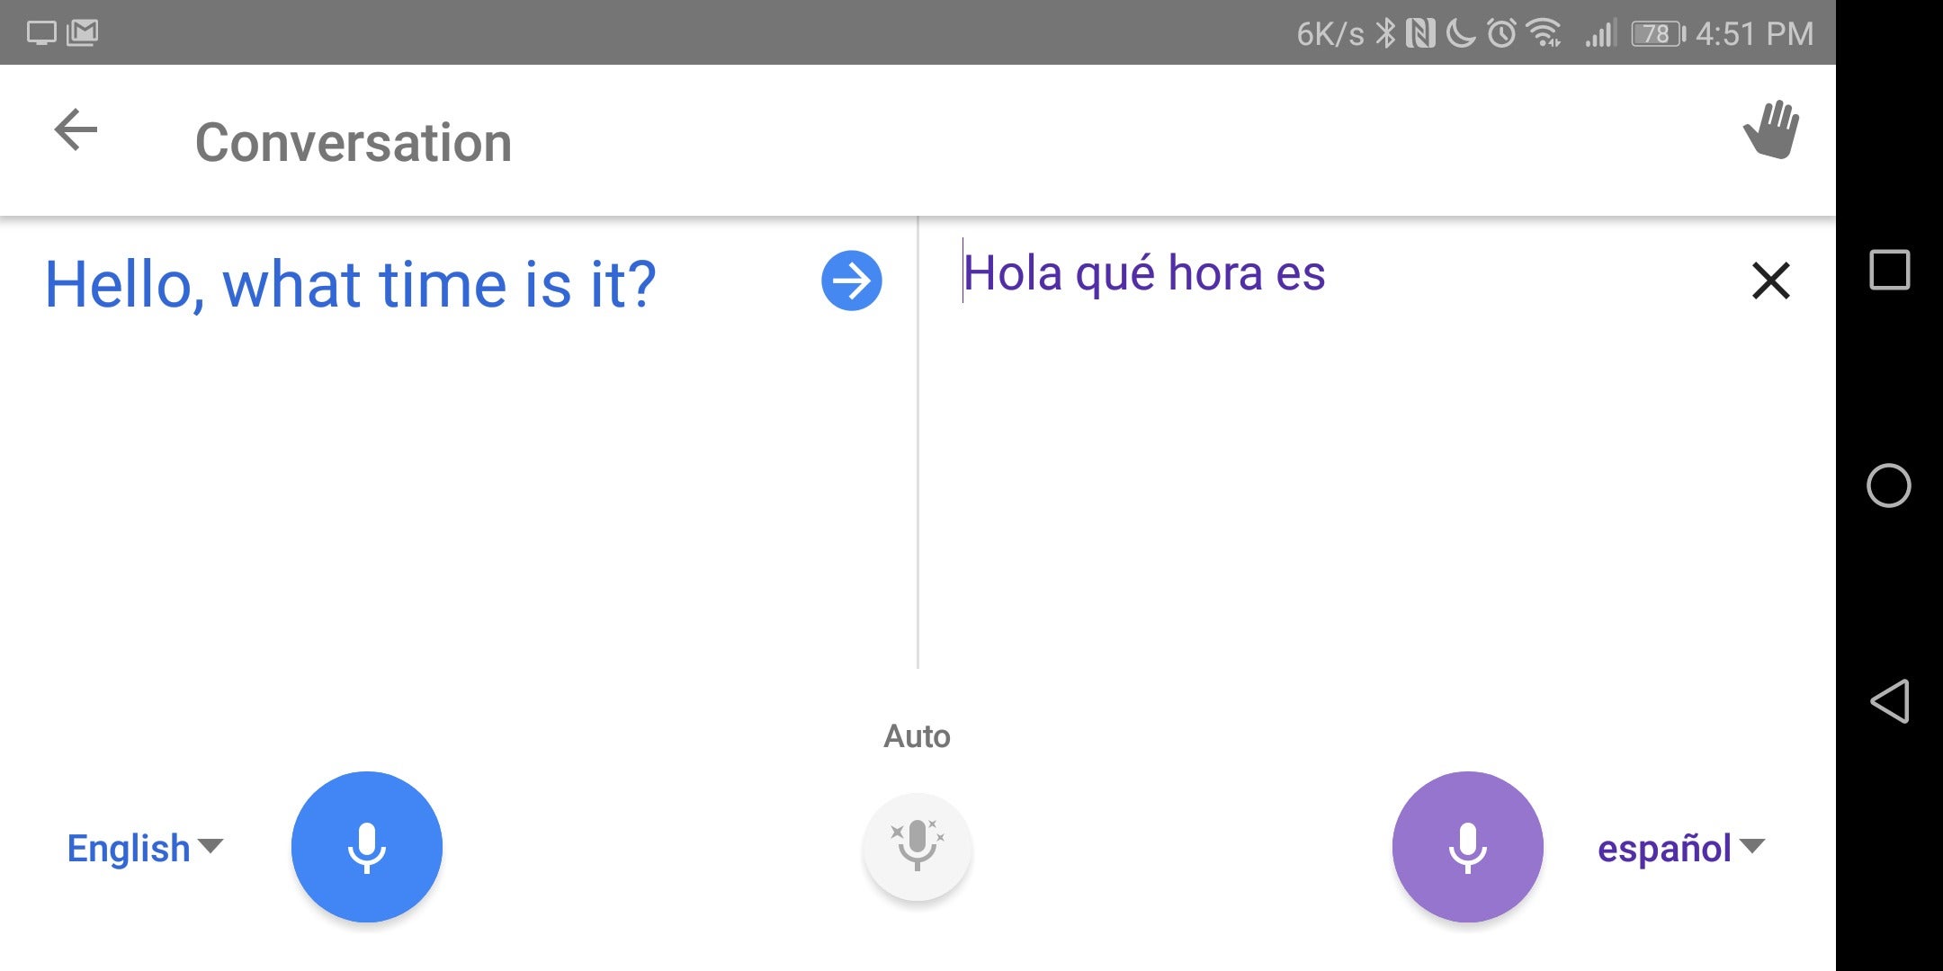Click the blue English microphone button
1943x971 pixels.
[367, 847]
